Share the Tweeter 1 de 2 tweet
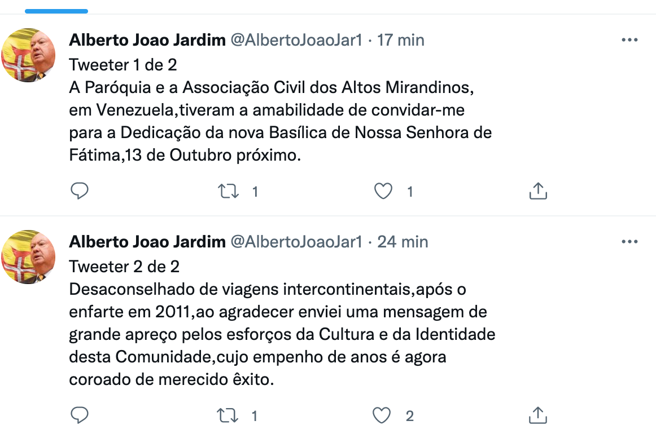The height and width of the screenshot is (434, 656). (538, 191)
